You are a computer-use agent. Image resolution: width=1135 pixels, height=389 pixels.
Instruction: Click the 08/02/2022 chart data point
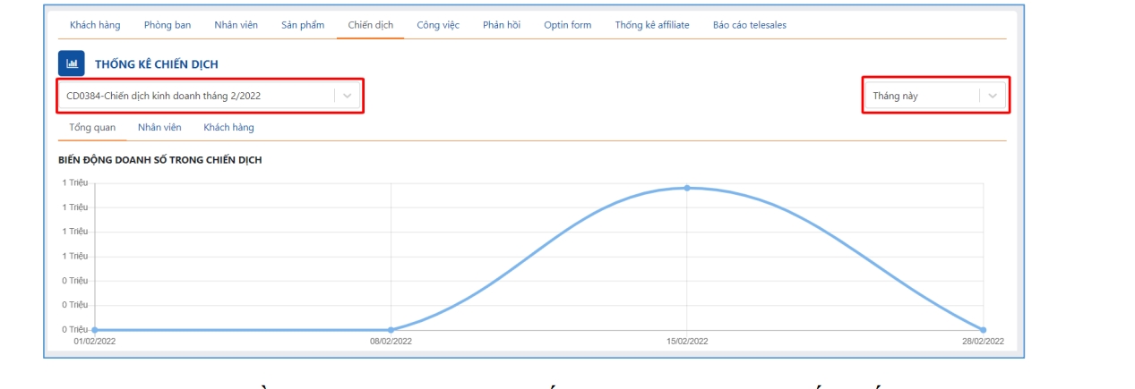pos(391,330)
